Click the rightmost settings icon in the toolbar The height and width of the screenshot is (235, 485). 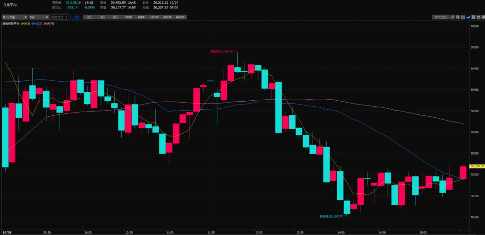click(482, 17)
